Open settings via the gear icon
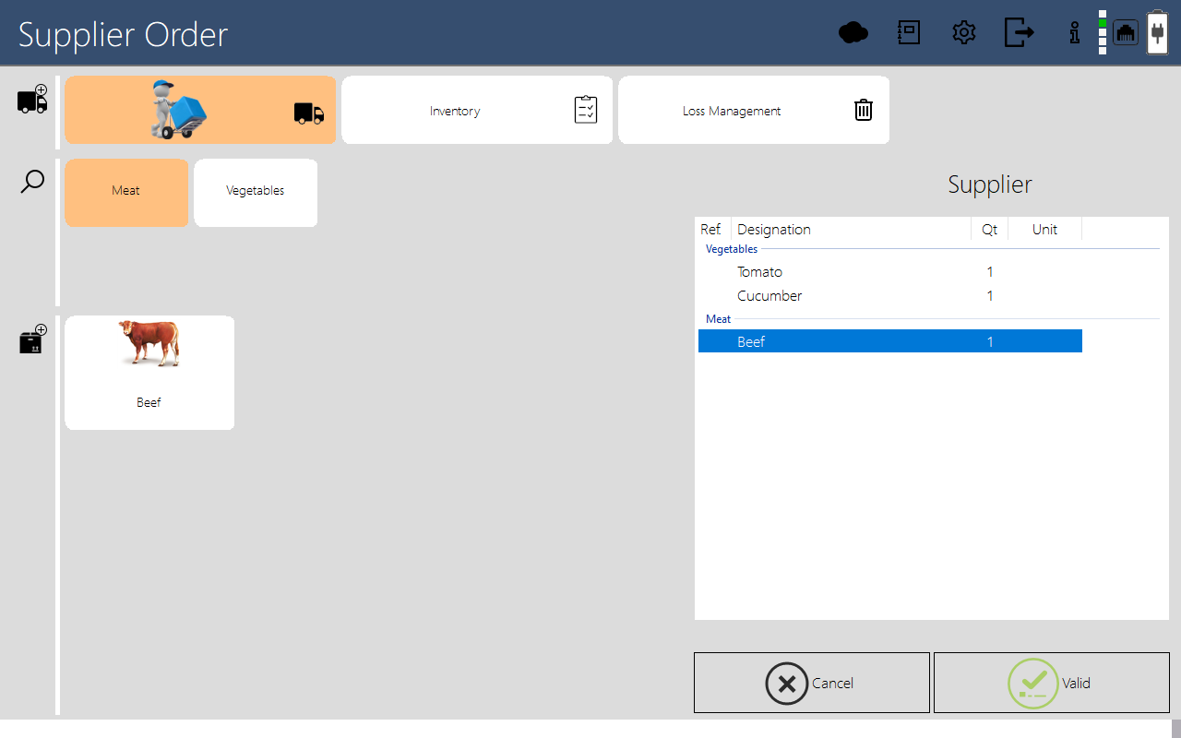This screenshot has width=1181, height=738. (x=963, y=32)
